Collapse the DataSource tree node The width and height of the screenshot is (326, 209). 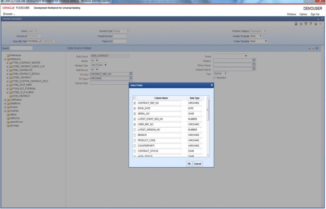[5, 59]
